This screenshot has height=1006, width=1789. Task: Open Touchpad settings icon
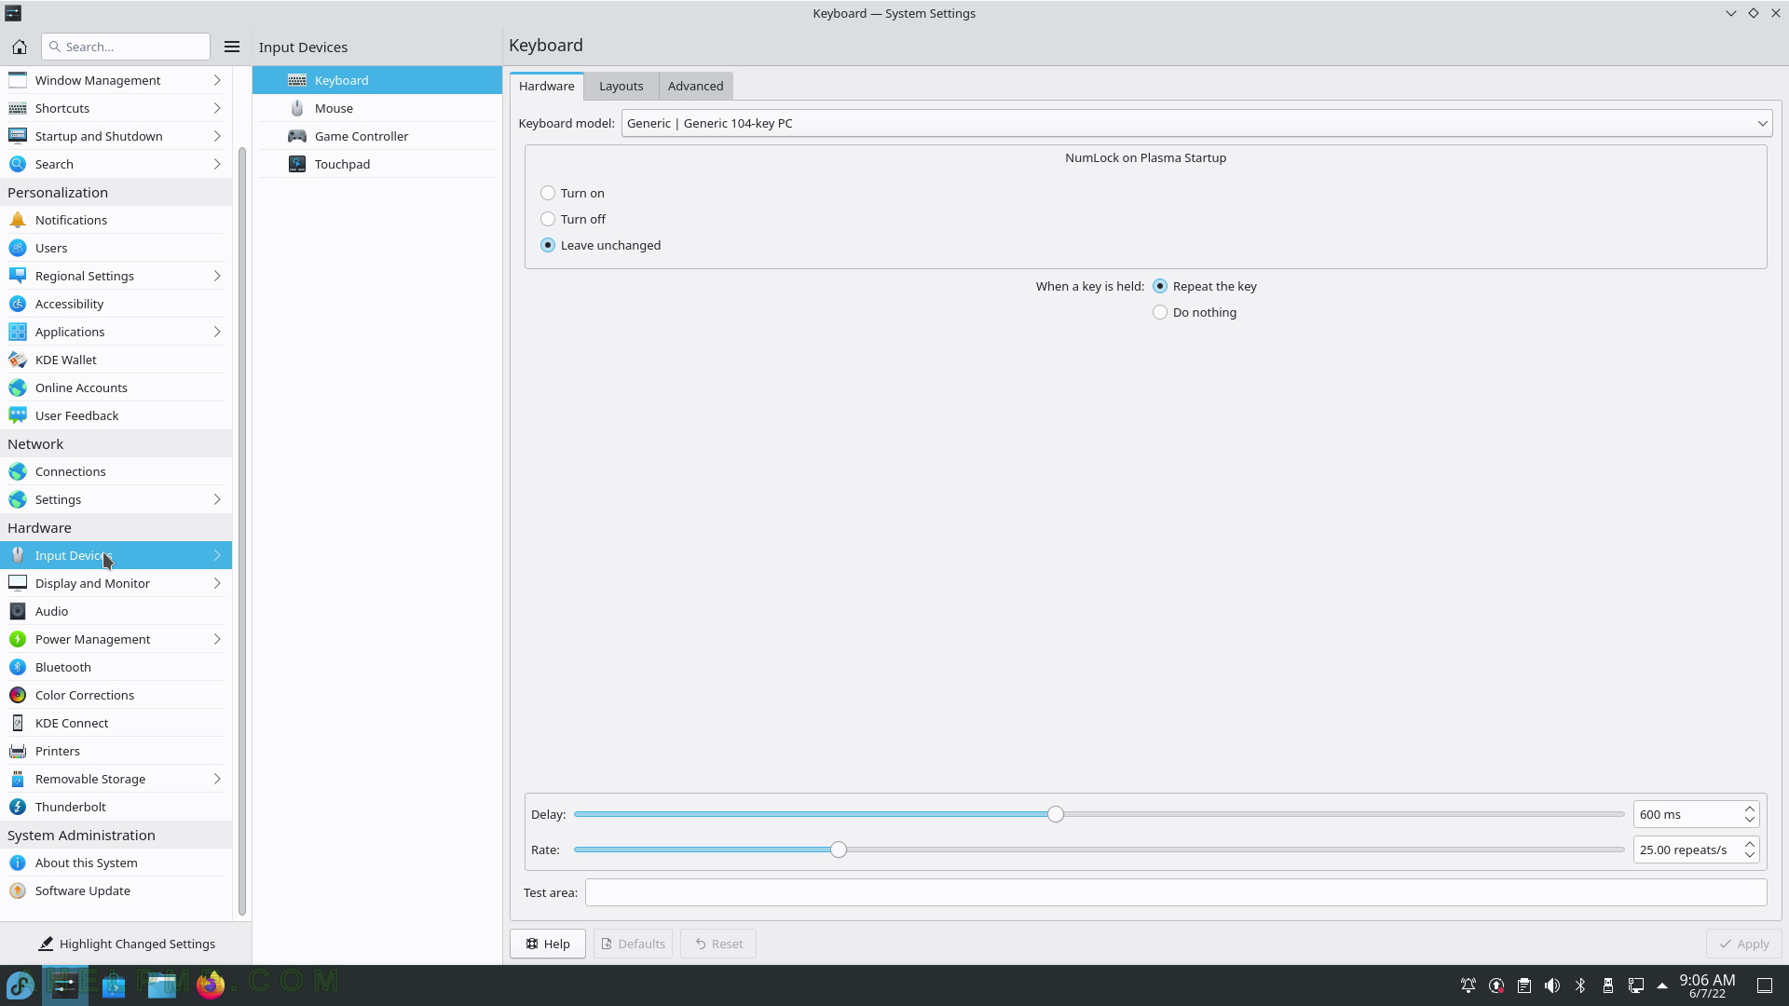click(x=297, y=164)
